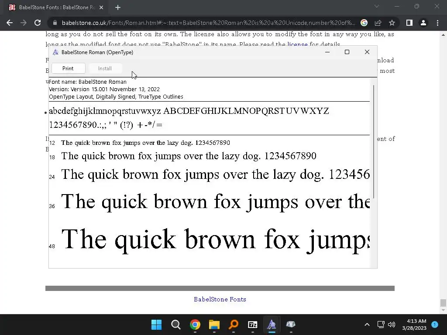This screenshot has width=447, height=335.
Task: Open network settings from system tray
Action: click(381, 325)
